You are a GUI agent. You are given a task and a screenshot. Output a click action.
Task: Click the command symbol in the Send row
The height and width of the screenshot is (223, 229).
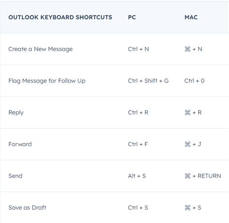coord(187,176)
